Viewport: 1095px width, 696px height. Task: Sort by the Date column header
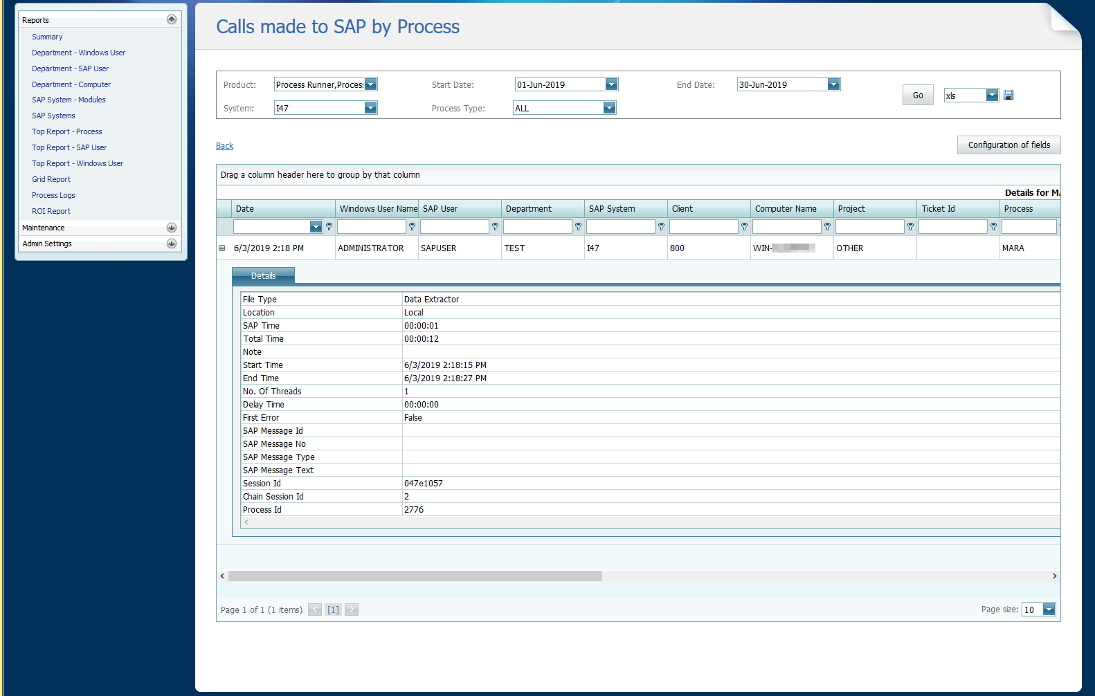pos(283,208)
